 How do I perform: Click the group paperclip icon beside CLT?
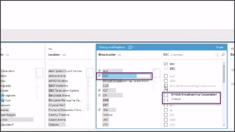(99, 91)
